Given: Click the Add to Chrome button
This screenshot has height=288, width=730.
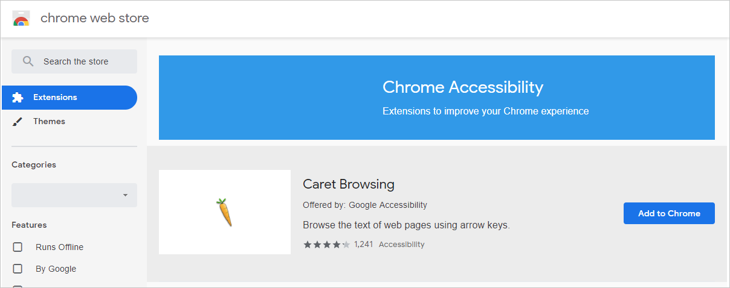Looking at the screenshot, I should (x=669, y=213).
